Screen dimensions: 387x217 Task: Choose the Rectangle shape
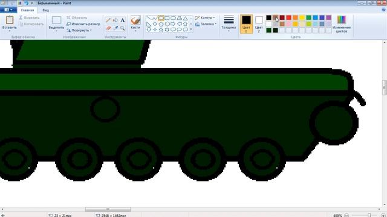[x=167, y=18]
